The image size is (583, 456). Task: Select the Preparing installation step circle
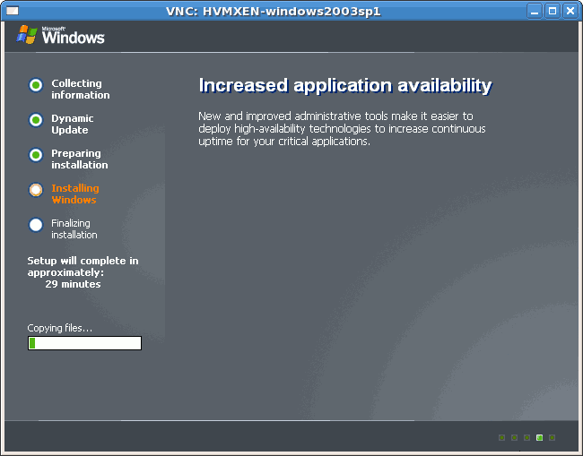pos(36,155)
